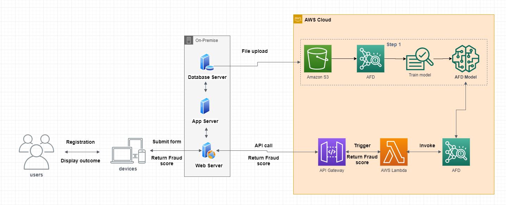Click the AWS Lambda caption
This screenshot has width=506, height=205.
(394, 170)
